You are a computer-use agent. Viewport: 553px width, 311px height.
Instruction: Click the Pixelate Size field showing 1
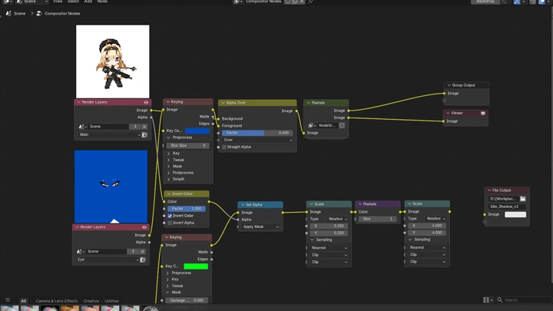pyautogui.click(x=377, y=219)
